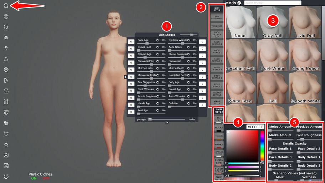Viewport: 325px width, 183px height.
Task: Choose the None skin thumbnail
Action: coord(240,22)
